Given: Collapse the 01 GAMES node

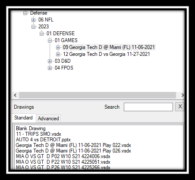Looking at the screenshot, I should point(50,40).
